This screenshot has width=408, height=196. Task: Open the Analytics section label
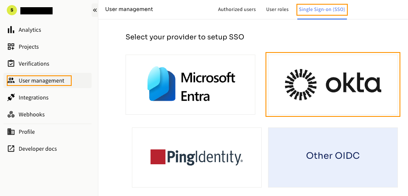30,30
